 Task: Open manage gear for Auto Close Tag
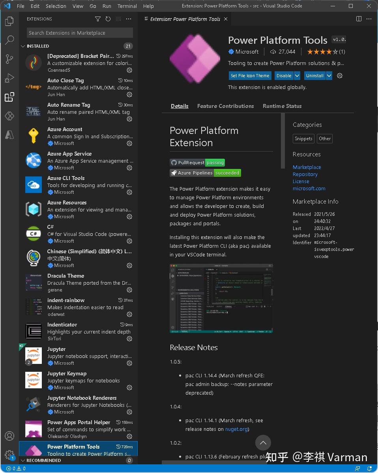pos(129,95)
